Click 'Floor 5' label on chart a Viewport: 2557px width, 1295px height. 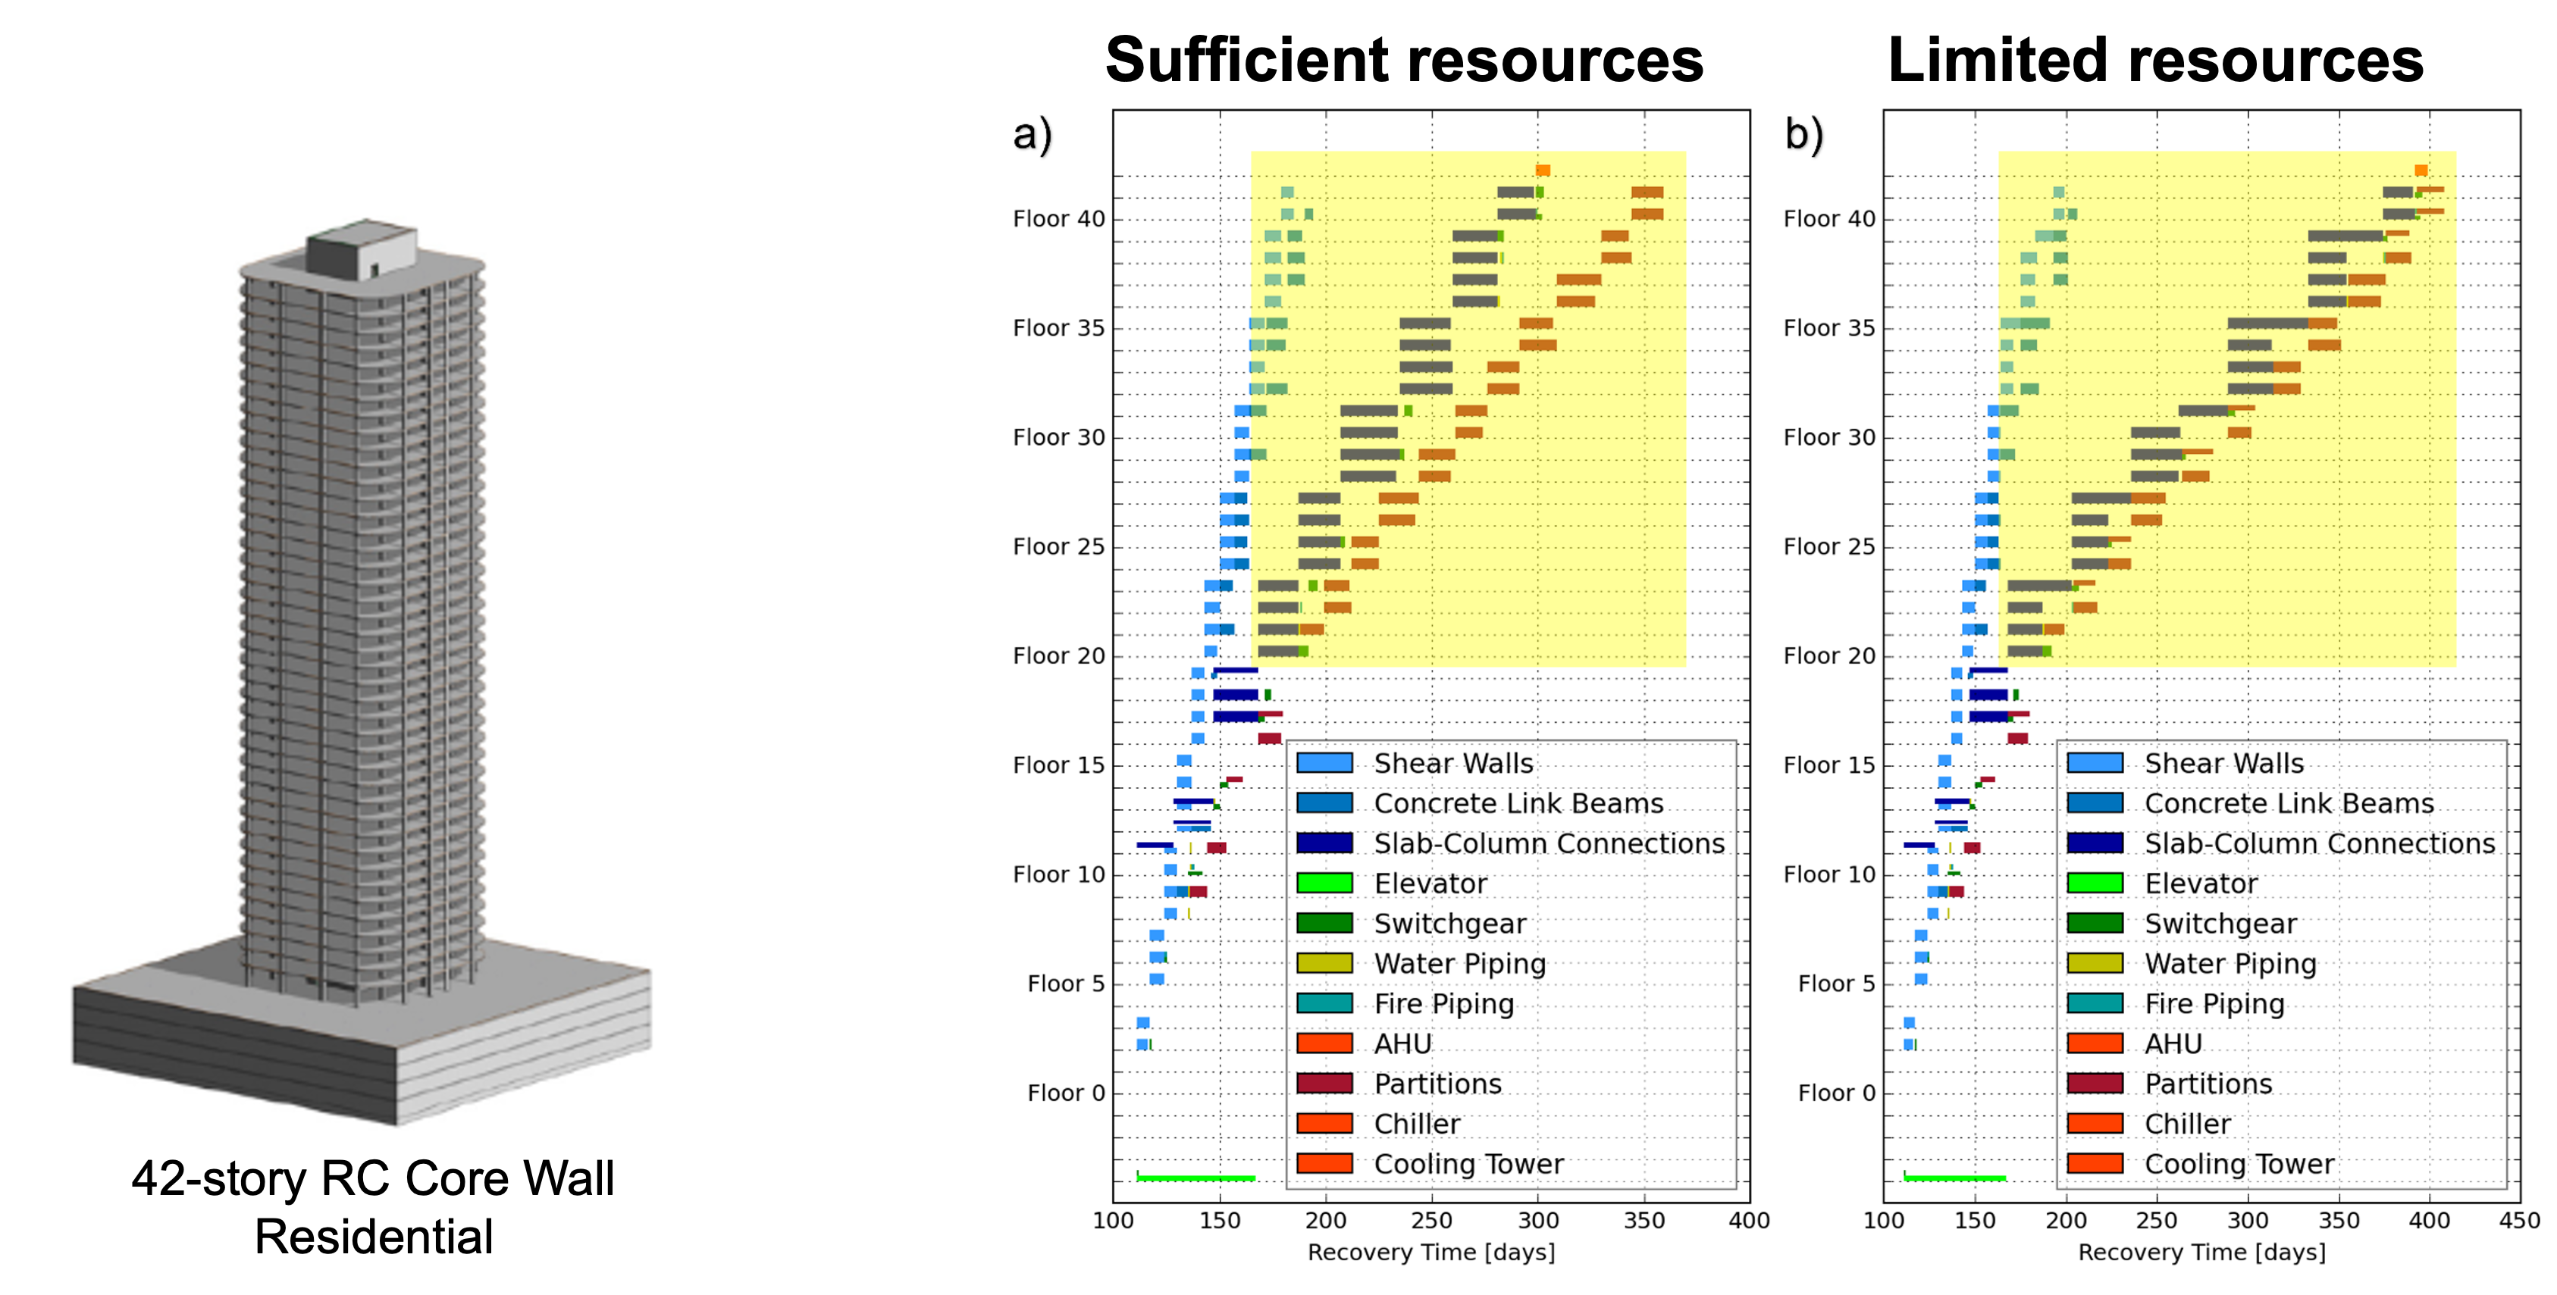point(1066,982)
